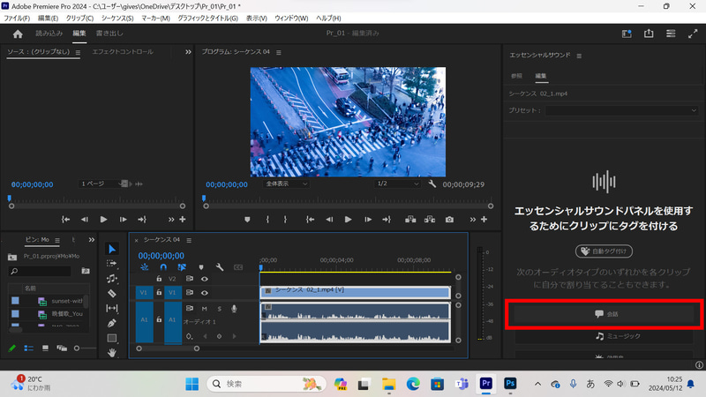706x397 pixels.
Task: Open timeline display settings wrench
Action: [219, 266]
